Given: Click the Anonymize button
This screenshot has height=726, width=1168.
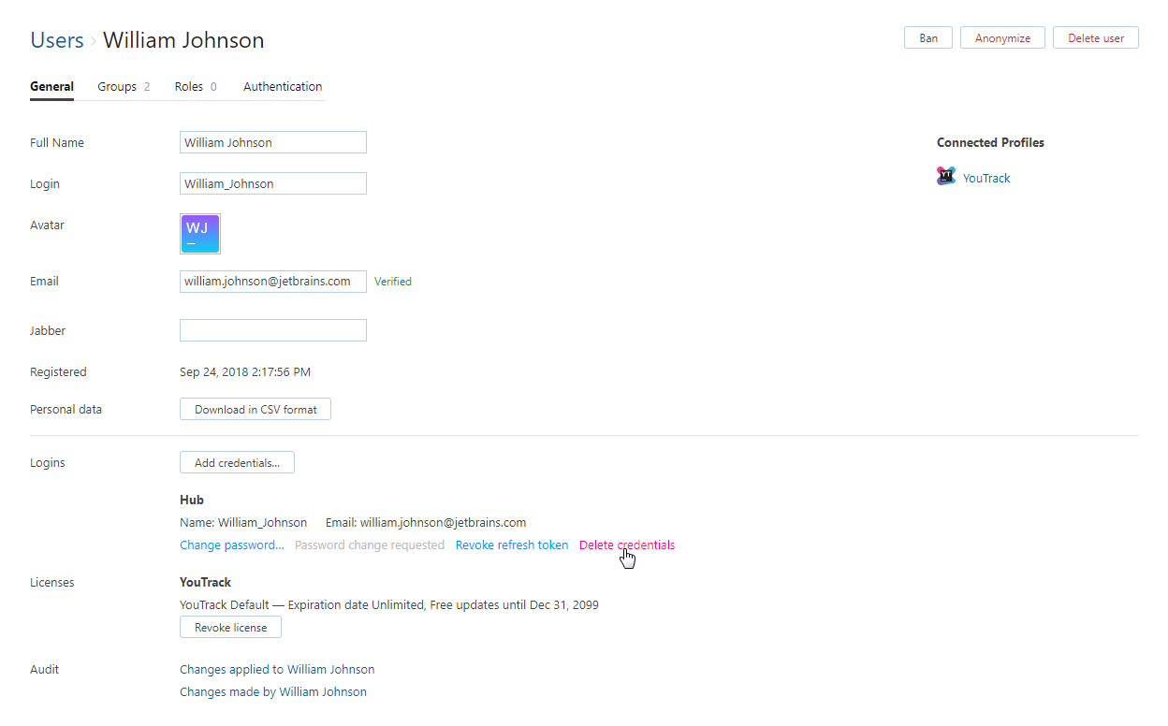Looking at the screenshot, I should pos(1002,38).
